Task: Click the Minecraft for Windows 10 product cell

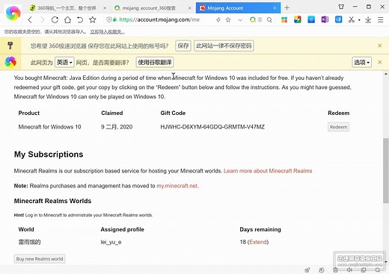Action: (x=49, y=127)
